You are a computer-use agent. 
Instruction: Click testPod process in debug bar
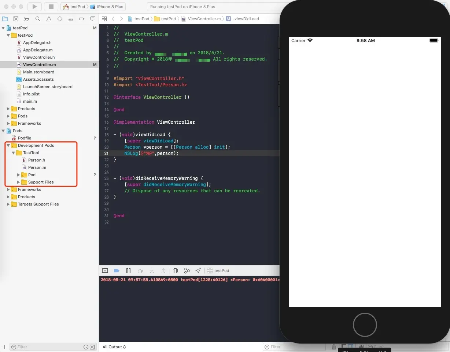coord(218,271)
